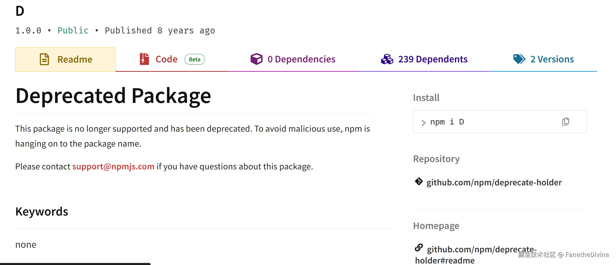
Task: Click the npm i D install command text
Action: [447, 122]
